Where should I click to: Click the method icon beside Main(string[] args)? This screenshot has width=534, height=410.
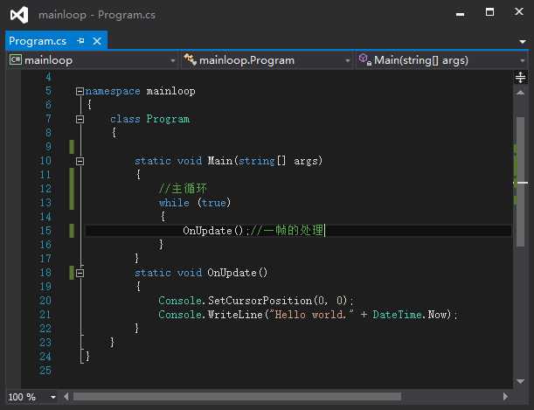364,59
